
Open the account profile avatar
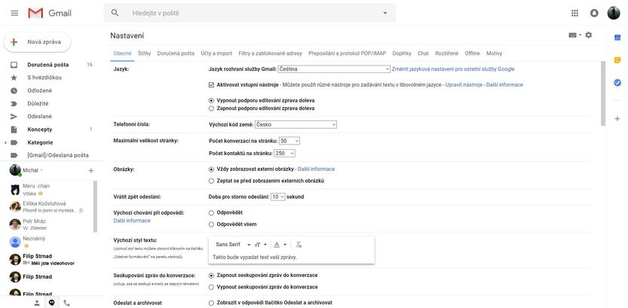[614, 14]
